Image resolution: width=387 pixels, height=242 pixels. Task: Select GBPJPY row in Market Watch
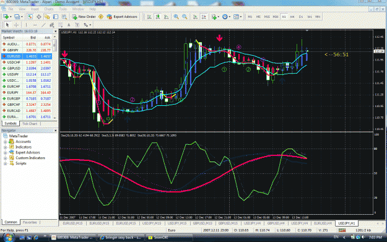27,50
